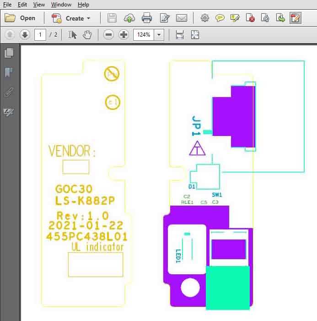
Task: Zoom out with minus button
Action: point(108,35)
